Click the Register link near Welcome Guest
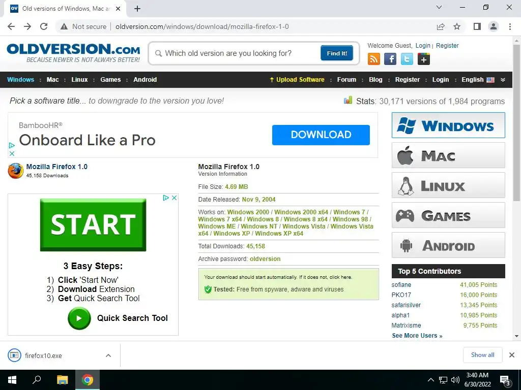The image size is (521, 390). coord(447,46)
